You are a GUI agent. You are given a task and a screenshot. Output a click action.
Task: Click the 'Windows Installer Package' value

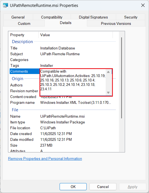tap(63, 122)
